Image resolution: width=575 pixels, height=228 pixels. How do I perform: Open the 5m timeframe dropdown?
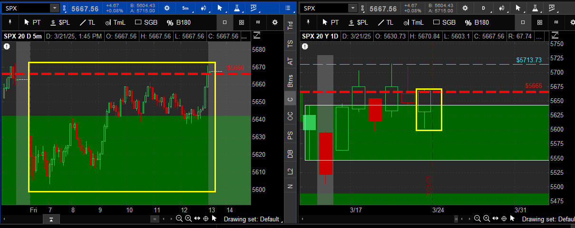pos(185,8)
